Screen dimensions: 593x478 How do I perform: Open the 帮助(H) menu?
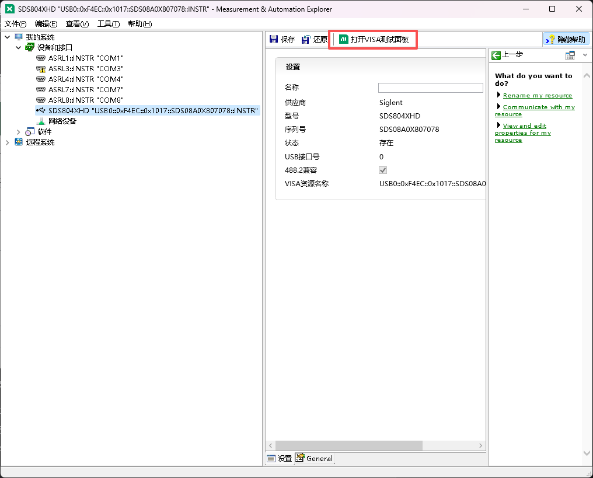[x=140, y=24]
